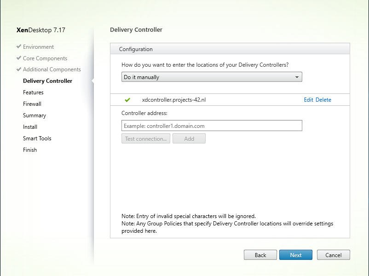Click the green checkmark beside xdcontroller.projects-42.nl
Image resolution: width=369 pixels, height=276 pixels.
(127, 100)
